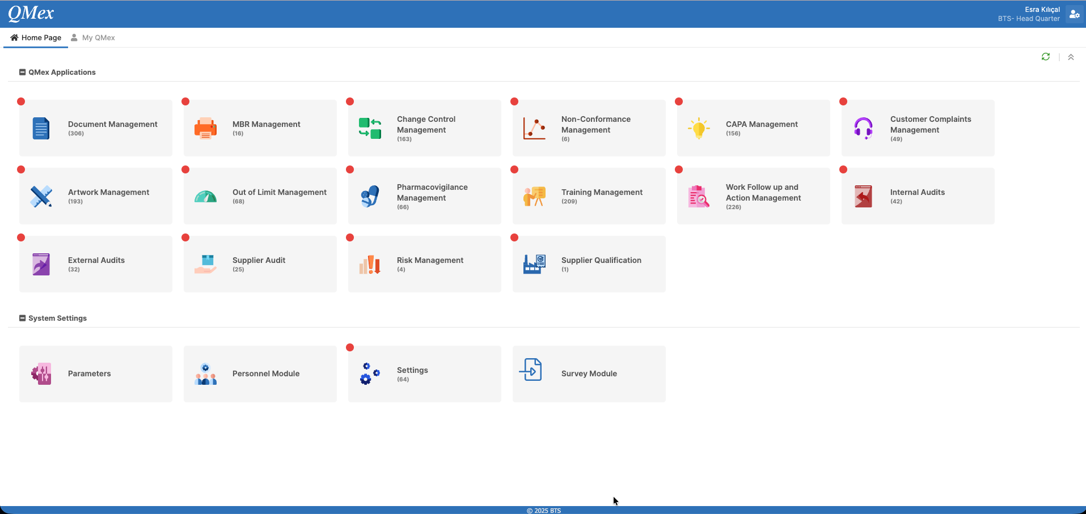Open the Supplier Qualification factory icon
The height and width of the screenshot is (514, 1086).
534,264
